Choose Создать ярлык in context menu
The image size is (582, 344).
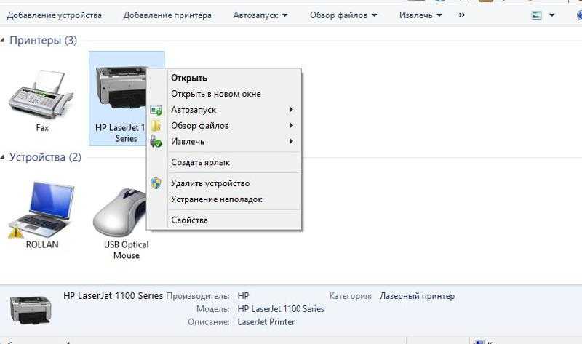(224, 162)
